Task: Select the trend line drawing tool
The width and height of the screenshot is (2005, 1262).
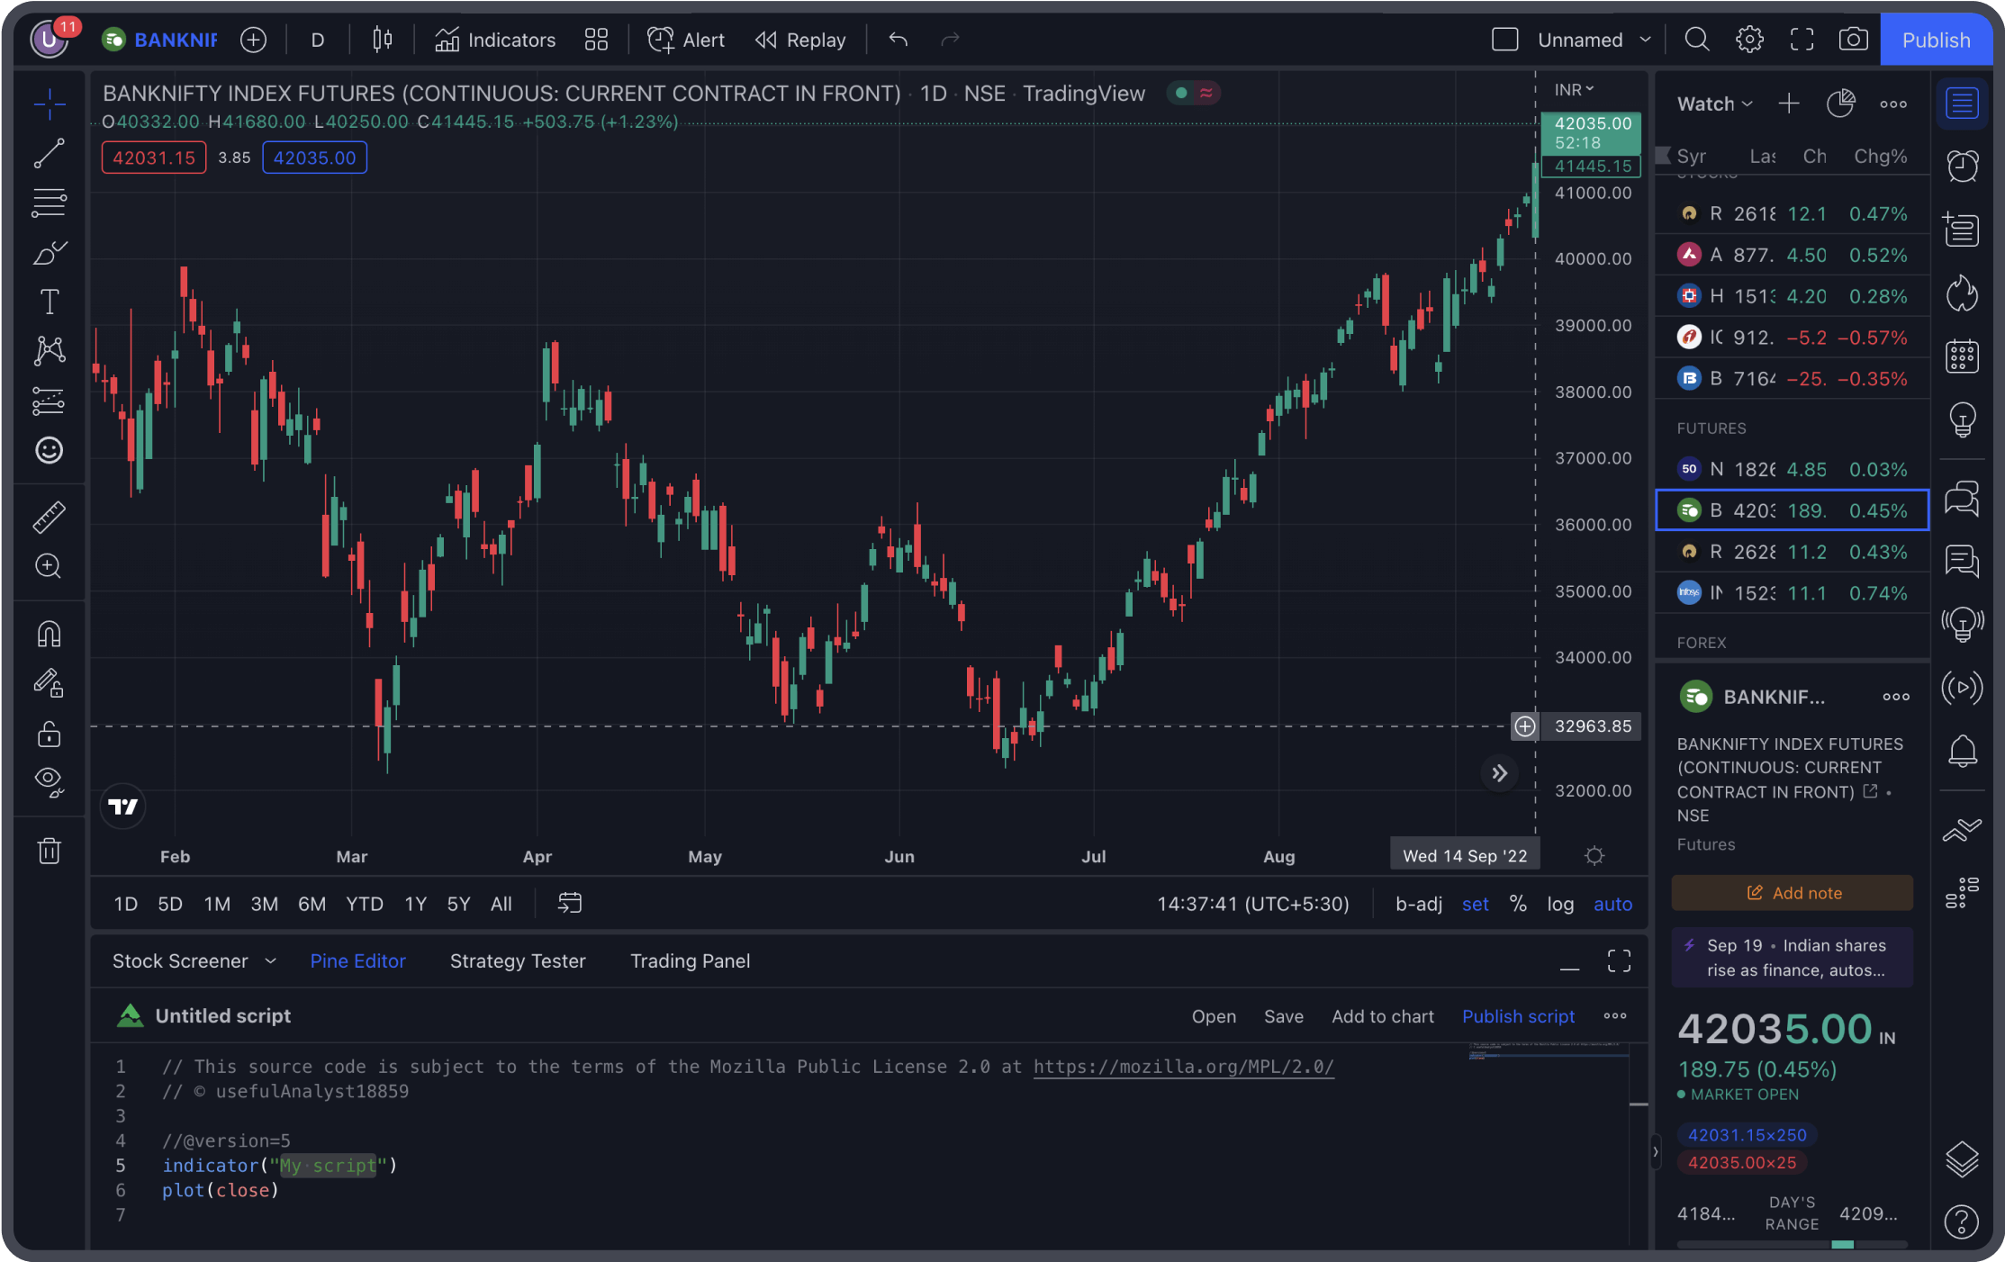Action: pyautogui.click(x=50, y=153)
